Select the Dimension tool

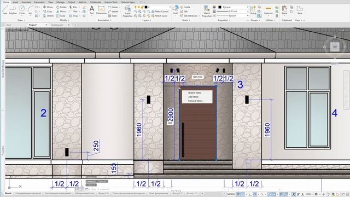101,10
